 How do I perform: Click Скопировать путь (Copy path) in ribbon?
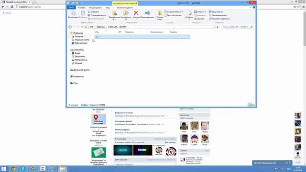coord(97,15)
